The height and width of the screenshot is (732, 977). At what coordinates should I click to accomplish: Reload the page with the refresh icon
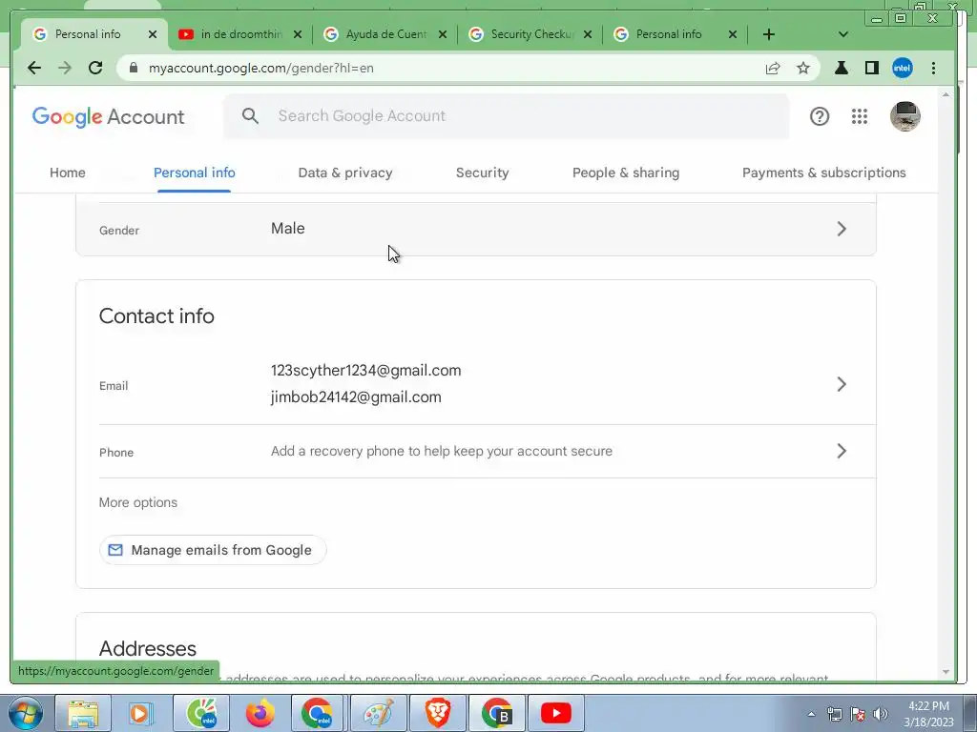(95, 68)
